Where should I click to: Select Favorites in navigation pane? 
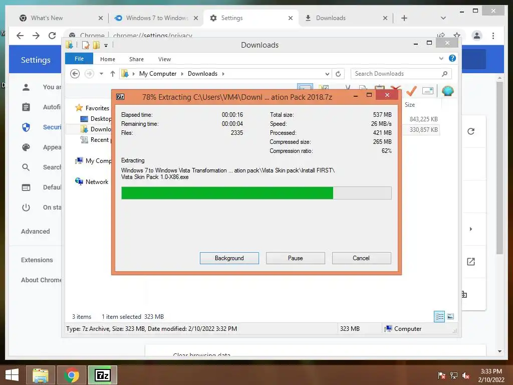click(x=97, y=108)
